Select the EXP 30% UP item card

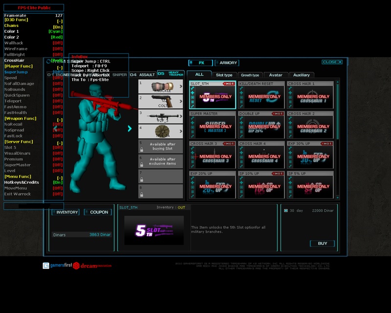pyautogui.click(x=310, y=155)
